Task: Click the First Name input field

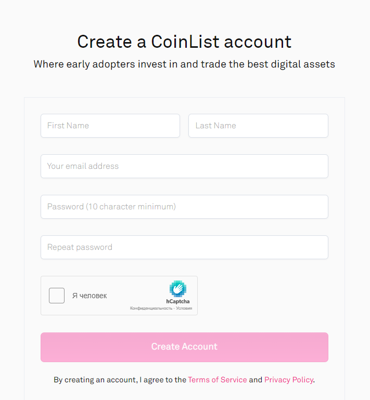Action: click(110, 126)
